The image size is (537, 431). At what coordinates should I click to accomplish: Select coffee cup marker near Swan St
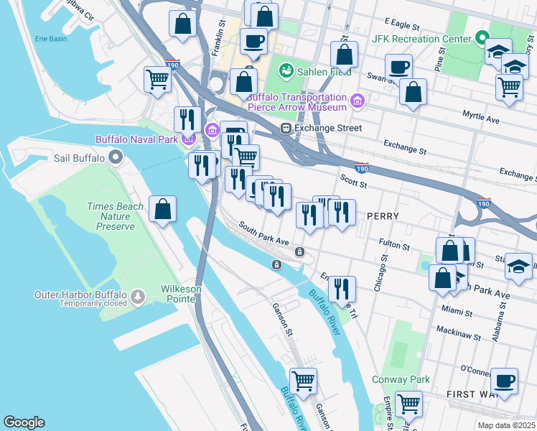click(x=398, y=70)
